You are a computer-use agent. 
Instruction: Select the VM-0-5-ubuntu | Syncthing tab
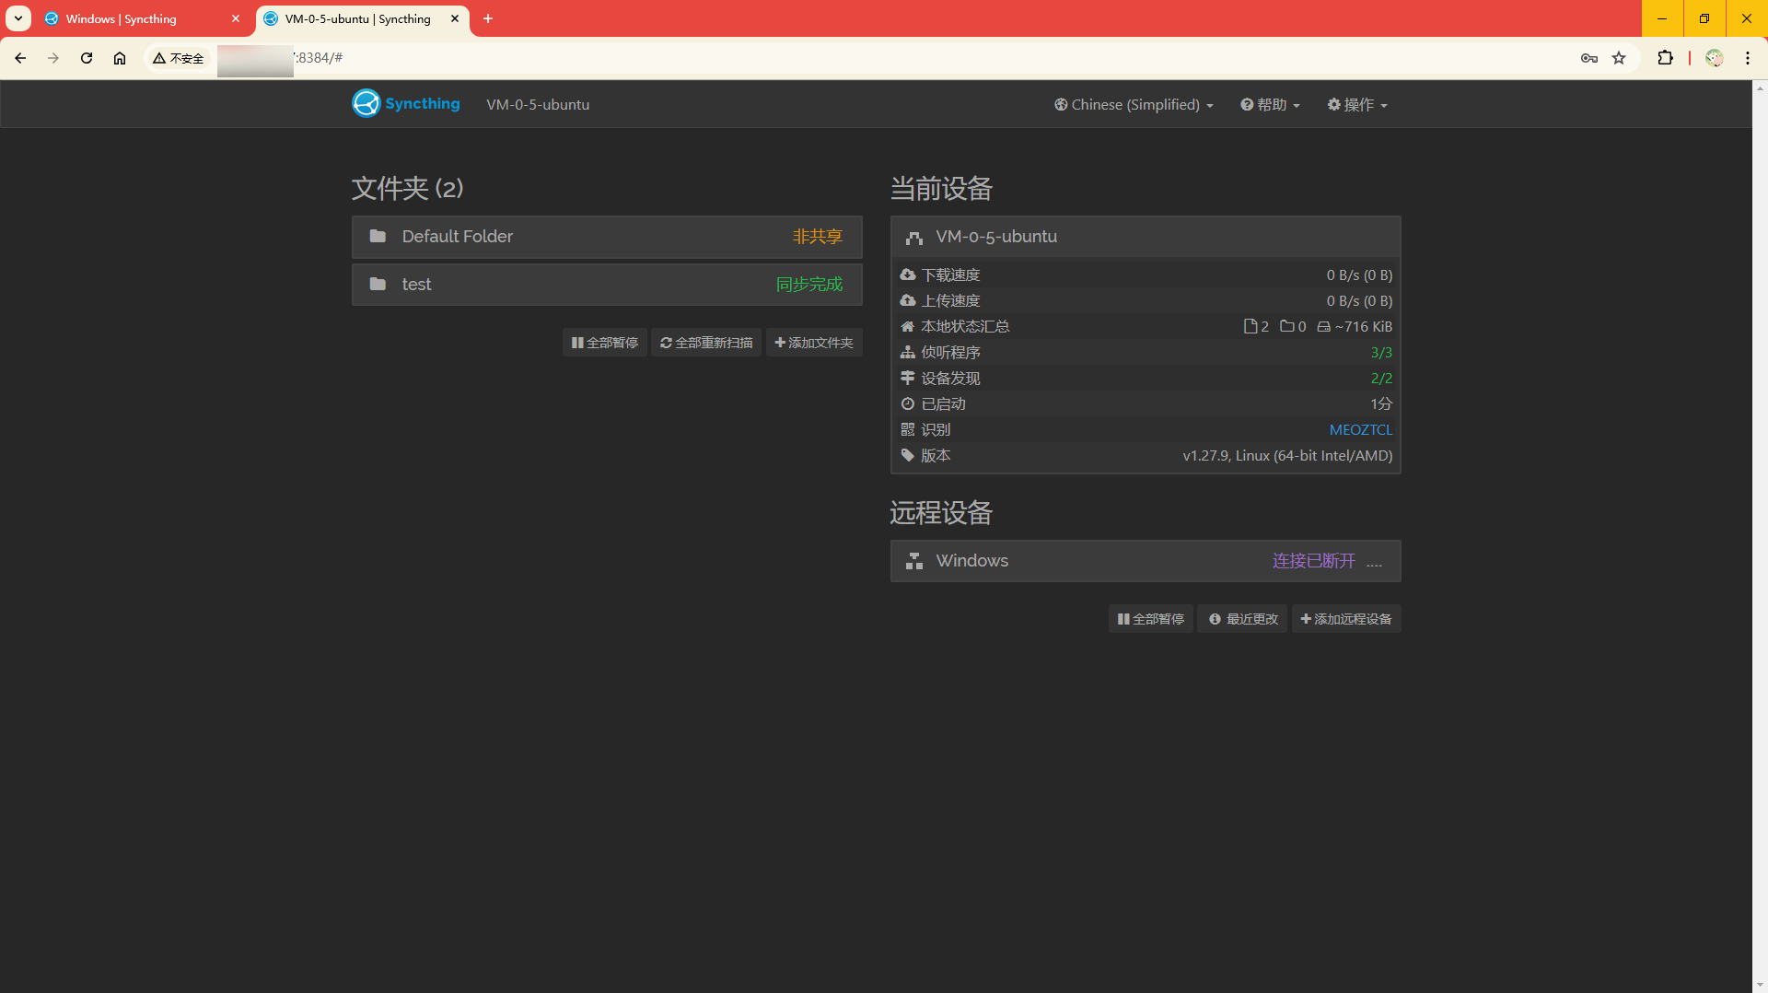point(357,18)
